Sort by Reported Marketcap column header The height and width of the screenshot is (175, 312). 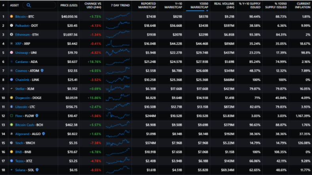click(x=147, y=6)
